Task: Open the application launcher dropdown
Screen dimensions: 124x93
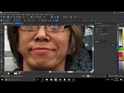Action: [75, 17]
